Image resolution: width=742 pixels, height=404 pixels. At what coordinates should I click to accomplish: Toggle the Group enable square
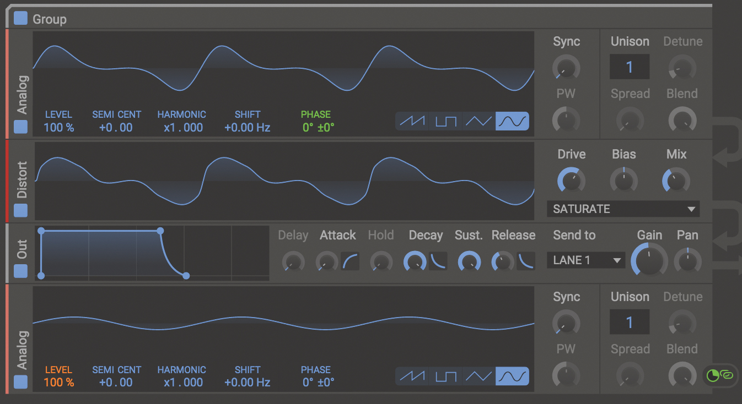[x=20, y=19]
